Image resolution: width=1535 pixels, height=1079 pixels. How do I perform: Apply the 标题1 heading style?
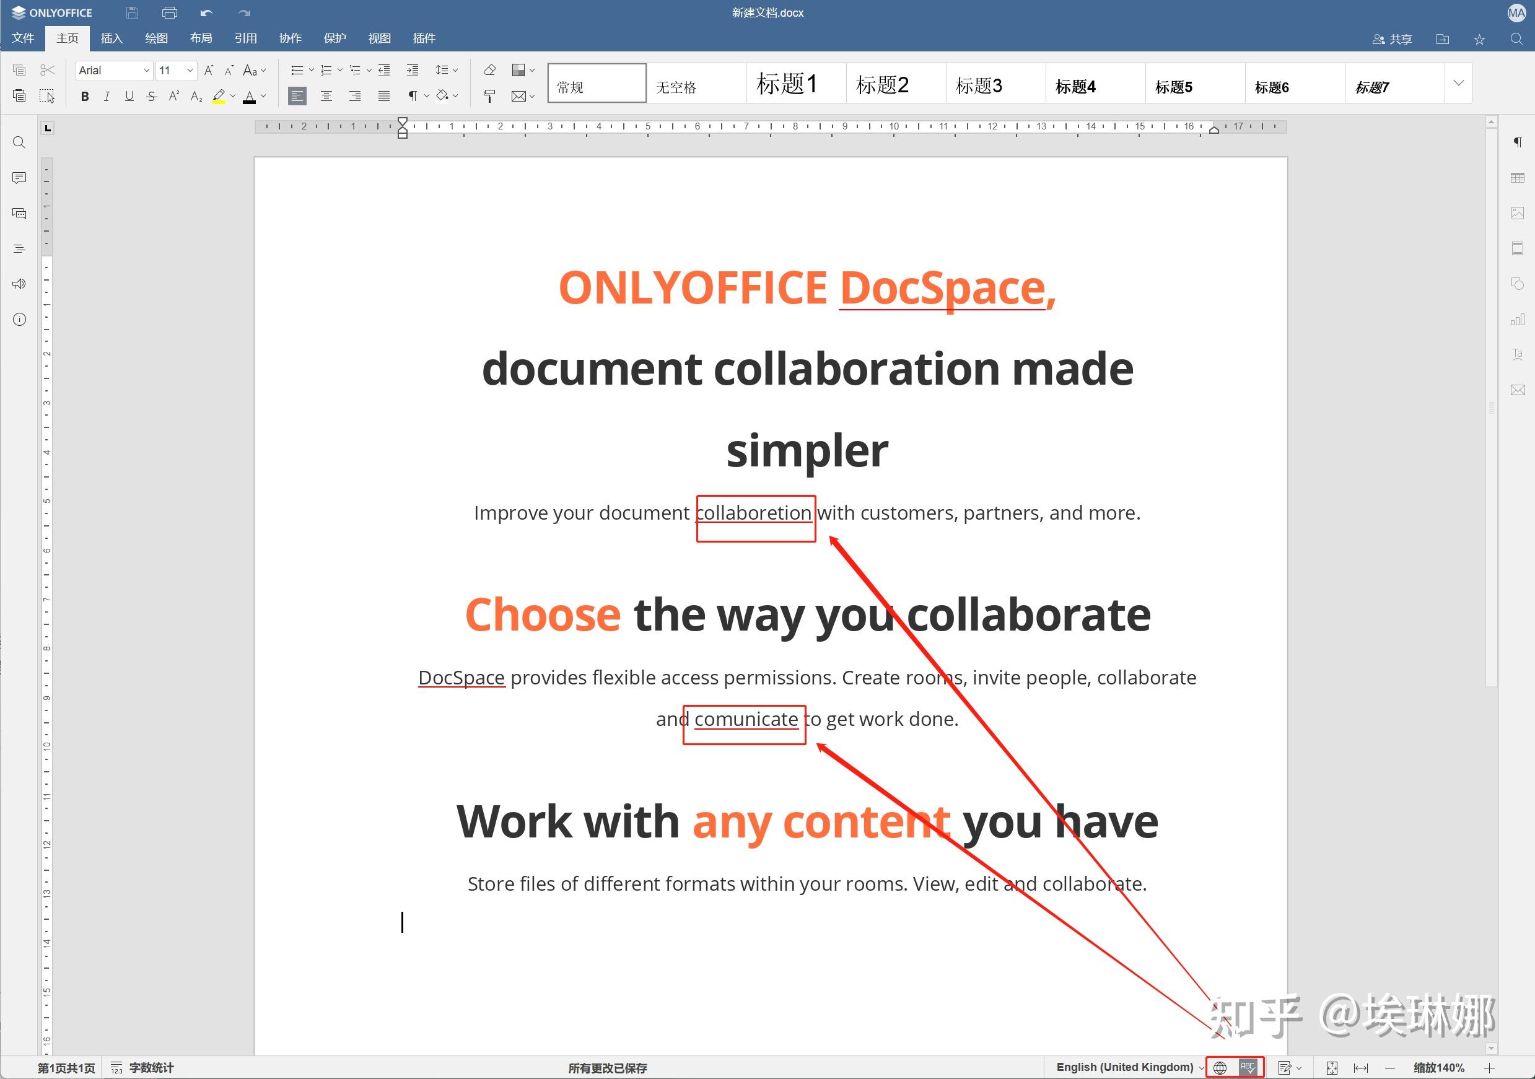pos(796,84)
